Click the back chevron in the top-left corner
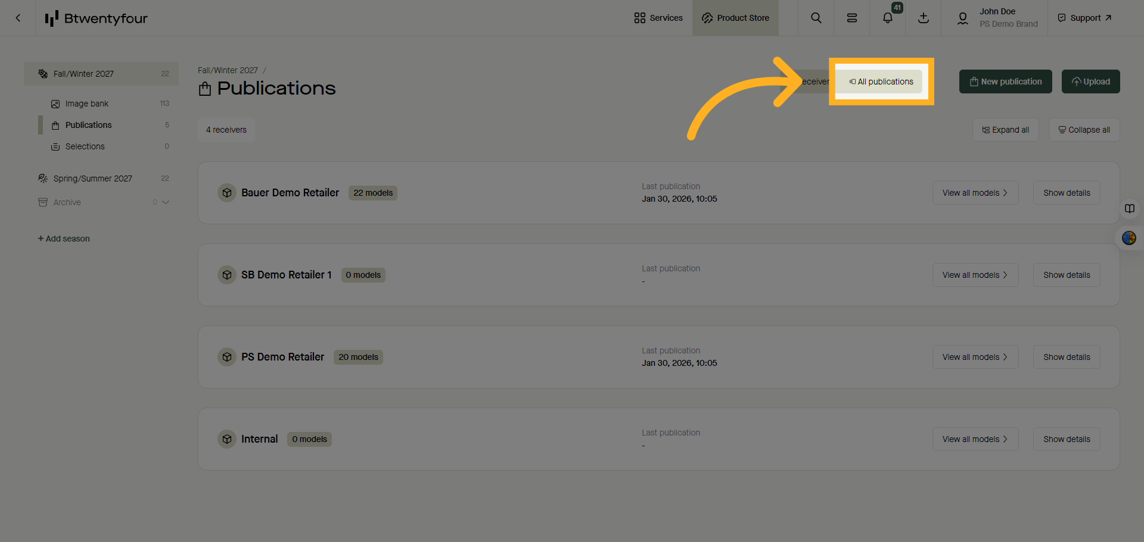 pyautogui.click(x=17, y=18)
